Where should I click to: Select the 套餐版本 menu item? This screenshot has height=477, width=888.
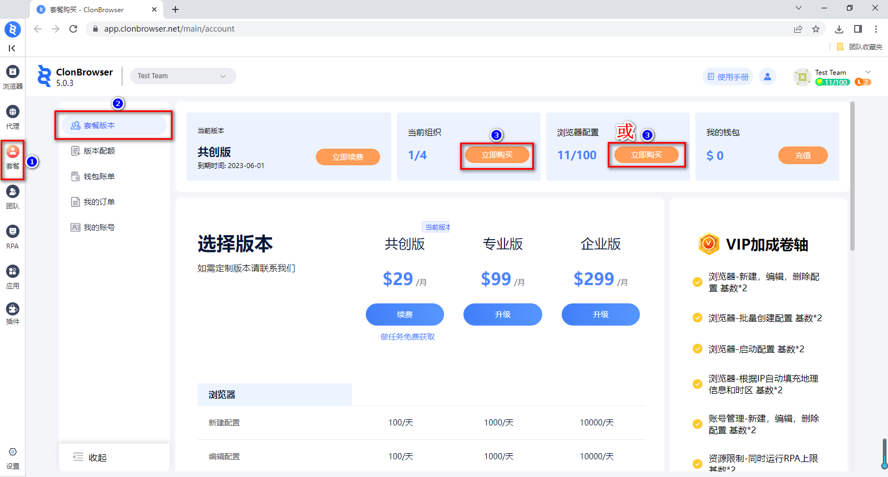pos(114,125)
